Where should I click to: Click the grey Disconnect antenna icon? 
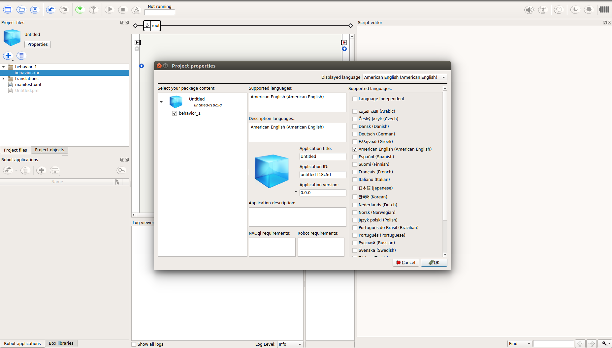[94, 10]
